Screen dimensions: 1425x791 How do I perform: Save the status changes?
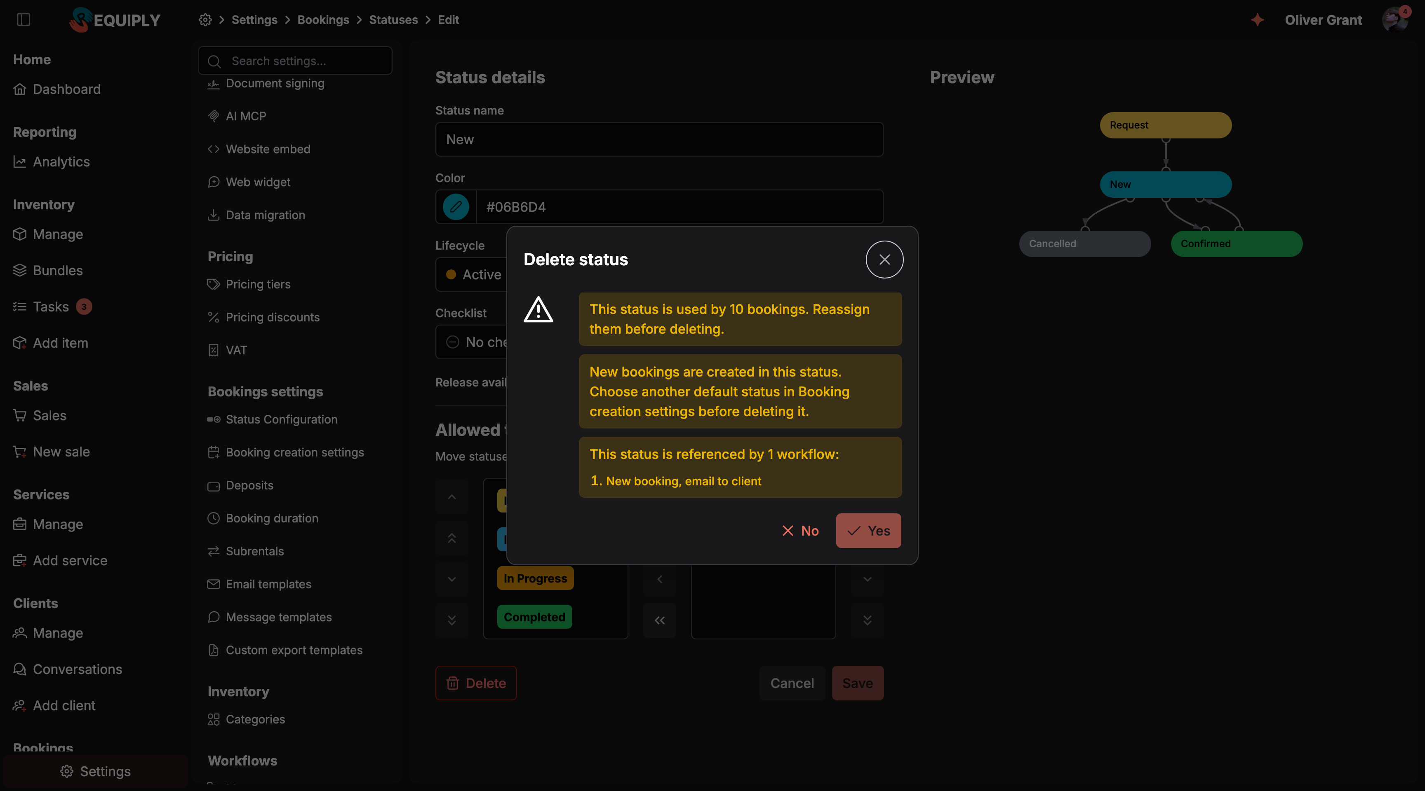point(858,683)
